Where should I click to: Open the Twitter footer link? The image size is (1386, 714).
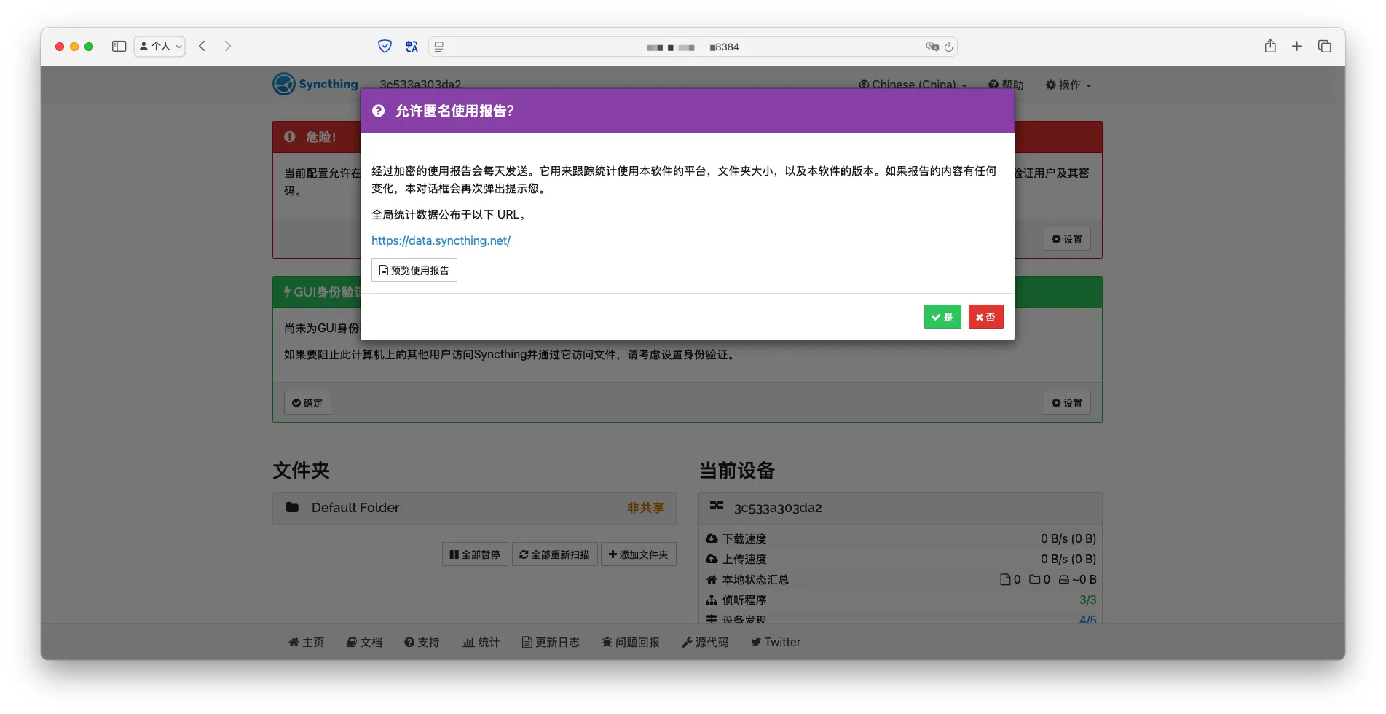[776, 642]
